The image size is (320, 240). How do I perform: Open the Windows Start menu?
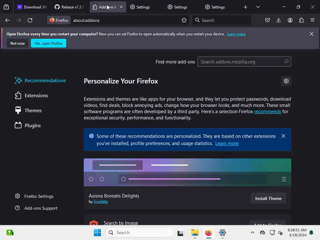[x=97, y=232]
